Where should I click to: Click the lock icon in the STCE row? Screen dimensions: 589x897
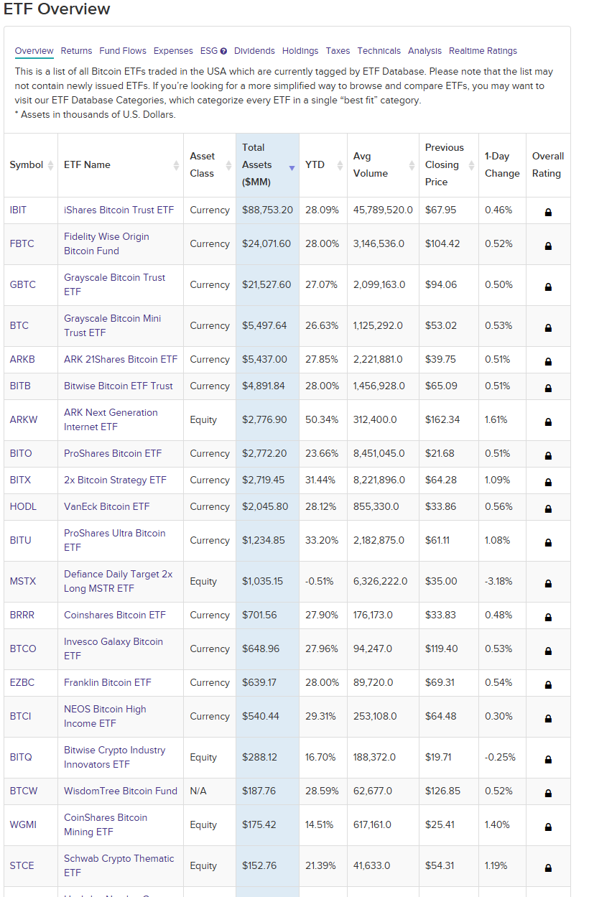tap(548, 868)
